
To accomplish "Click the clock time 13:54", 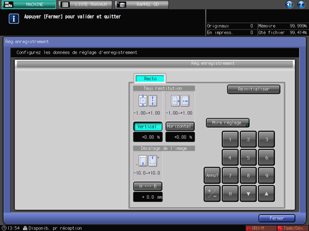I will [11, 228].
